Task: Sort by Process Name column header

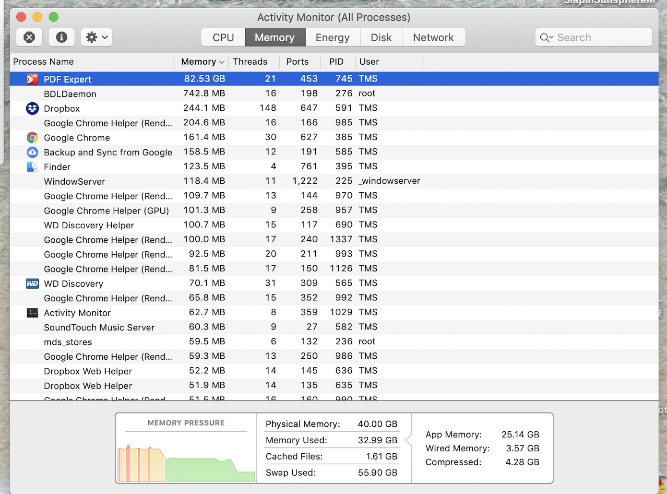Action: [92, 61]
